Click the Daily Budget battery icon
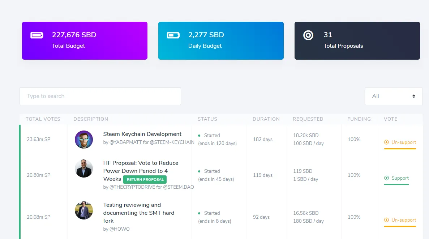 coord(173,35)
